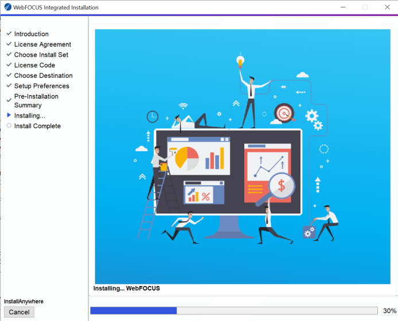Image resolution: width=398 pixels, height=321 pixels.
Task: Click the 30% progress label
Action: pos(389,311)
